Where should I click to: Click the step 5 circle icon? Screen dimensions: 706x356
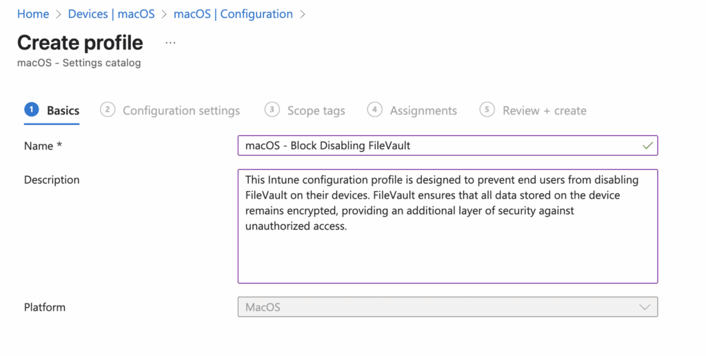coord(487,110)
